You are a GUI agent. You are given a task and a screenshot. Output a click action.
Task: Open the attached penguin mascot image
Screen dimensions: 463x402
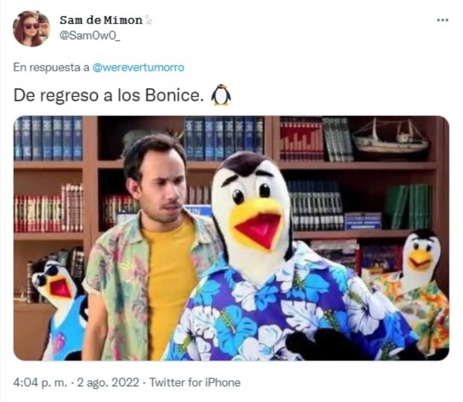tap(231, 238)
